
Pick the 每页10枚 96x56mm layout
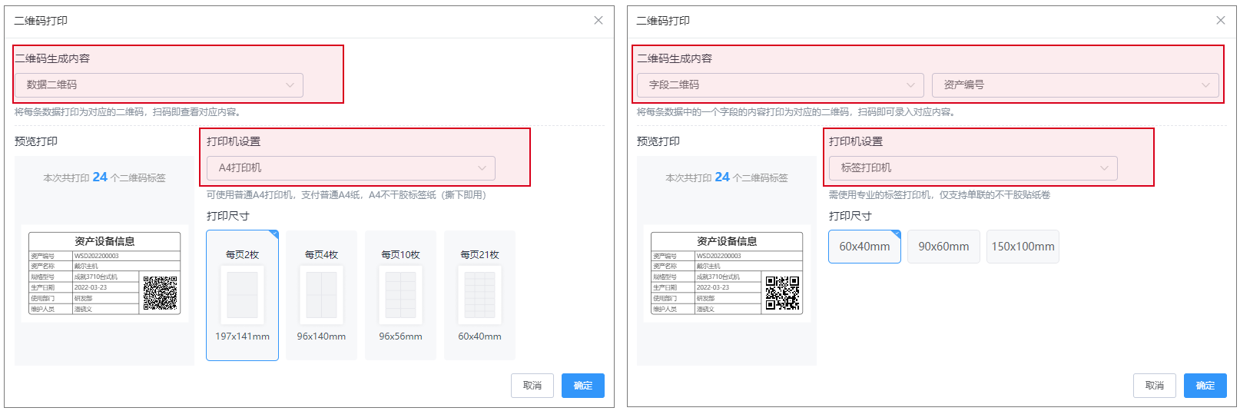pyautogui.click(x=400, y=295)
